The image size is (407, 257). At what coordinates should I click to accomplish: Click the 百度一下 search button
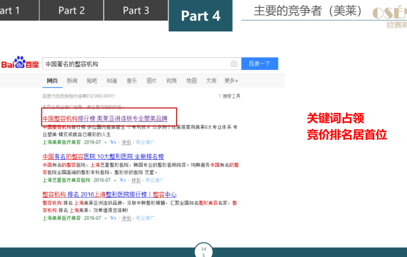pyautogui.click(x=260, y=64)
